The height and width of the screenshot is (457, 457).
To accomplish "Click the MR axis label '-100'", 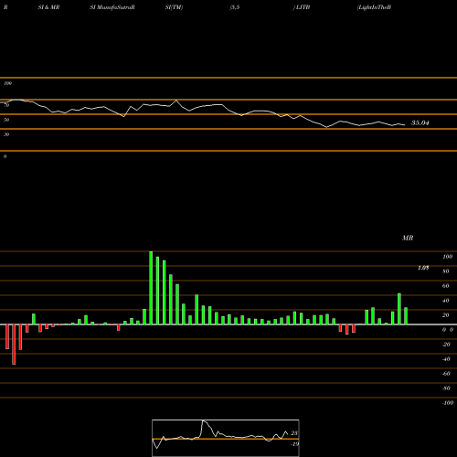I will [x=448, y=403].
